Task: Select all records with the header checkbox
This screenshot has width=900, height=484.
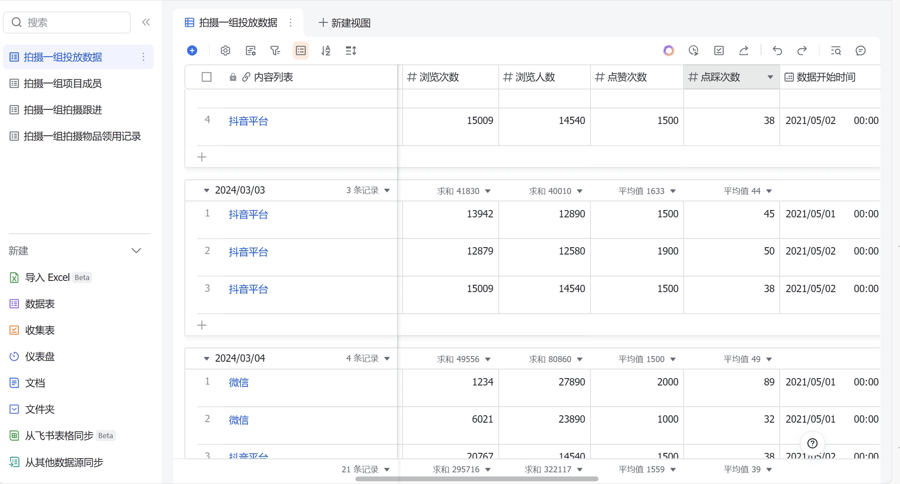Action: pyautogui.click(x=207, y=77)
